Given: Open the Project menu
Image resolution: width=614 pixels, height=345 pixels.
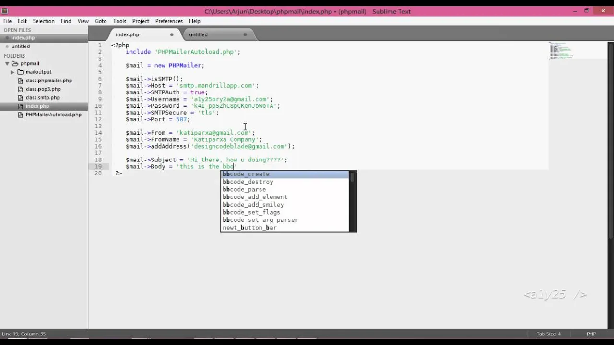Looking at the screenshot, I should click(141, 21).
